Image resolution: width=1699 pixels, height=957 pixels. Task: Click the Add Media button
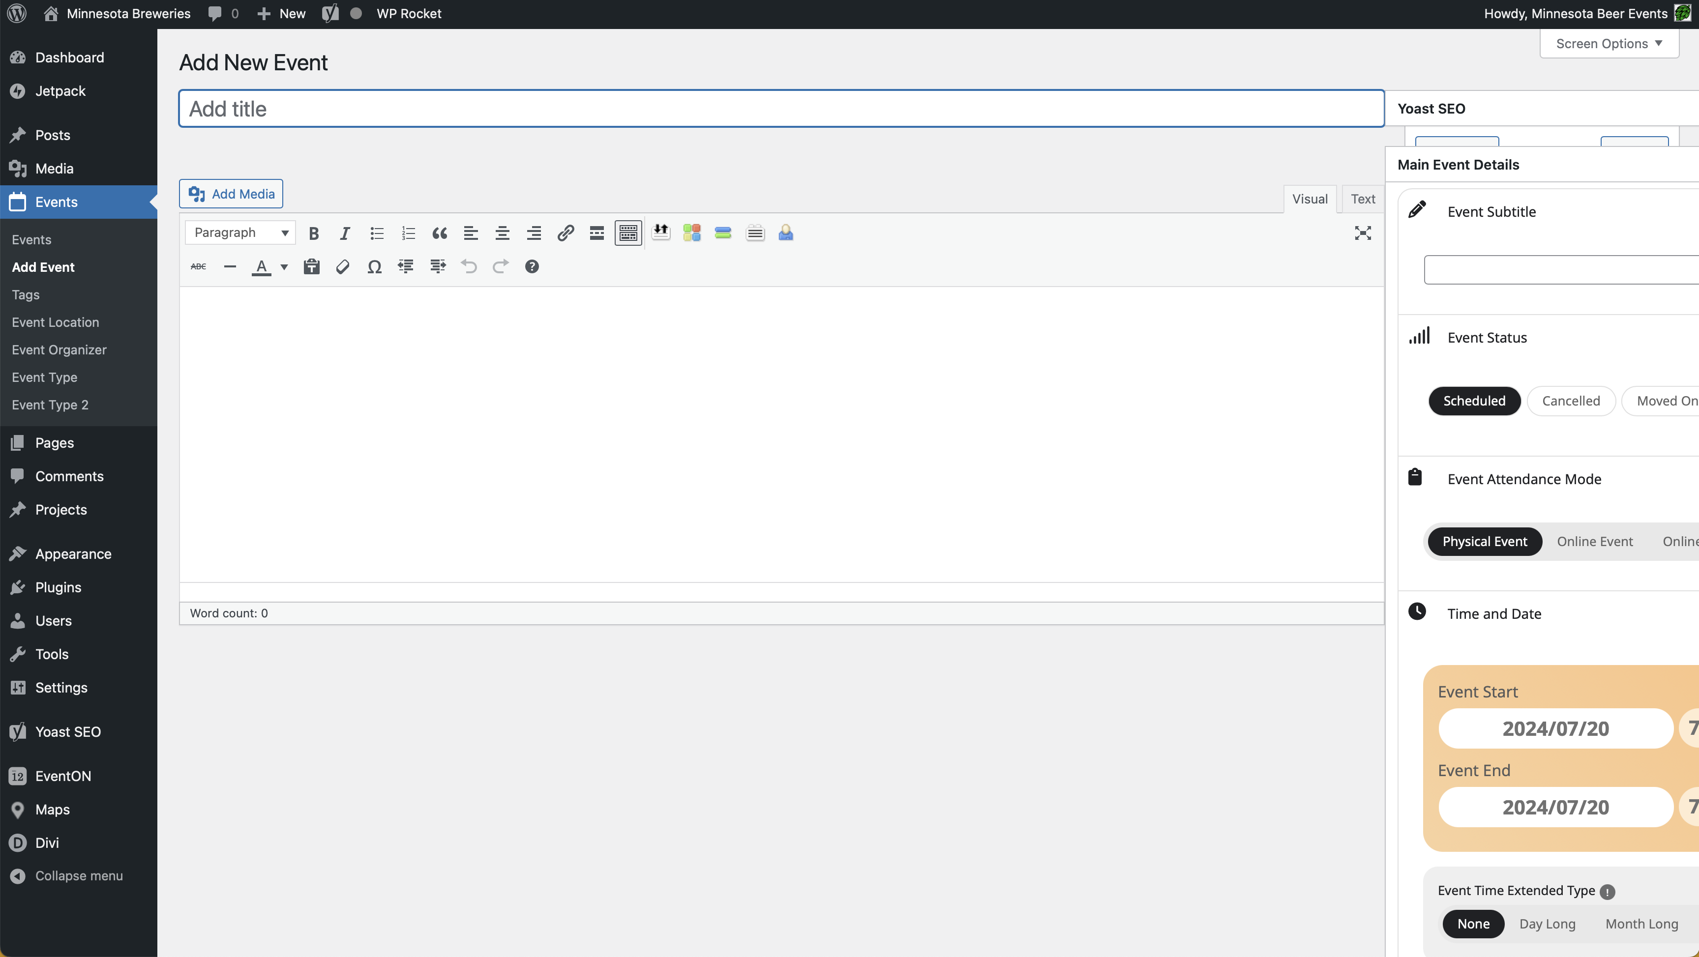click(231, 194)
